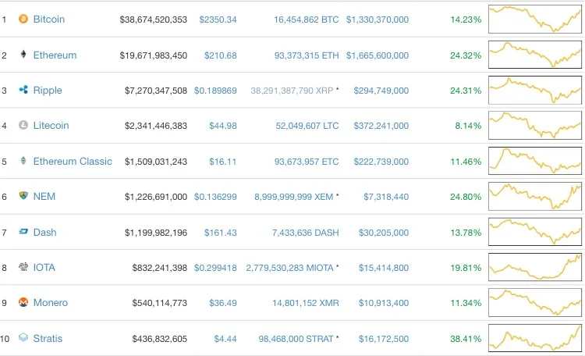
Task: Click Bitcoin market cap $38,674,520,353
Action: click(x=154, y=20)
